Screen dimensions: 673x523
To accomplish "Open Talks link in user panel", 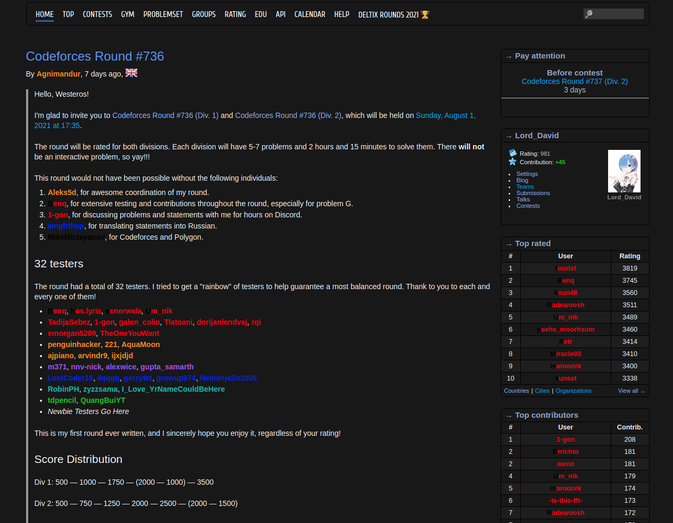I will click(x=523, y=199).
